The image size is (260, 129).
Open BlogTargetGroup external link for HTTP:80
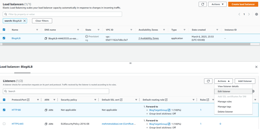tap(169, 110)
